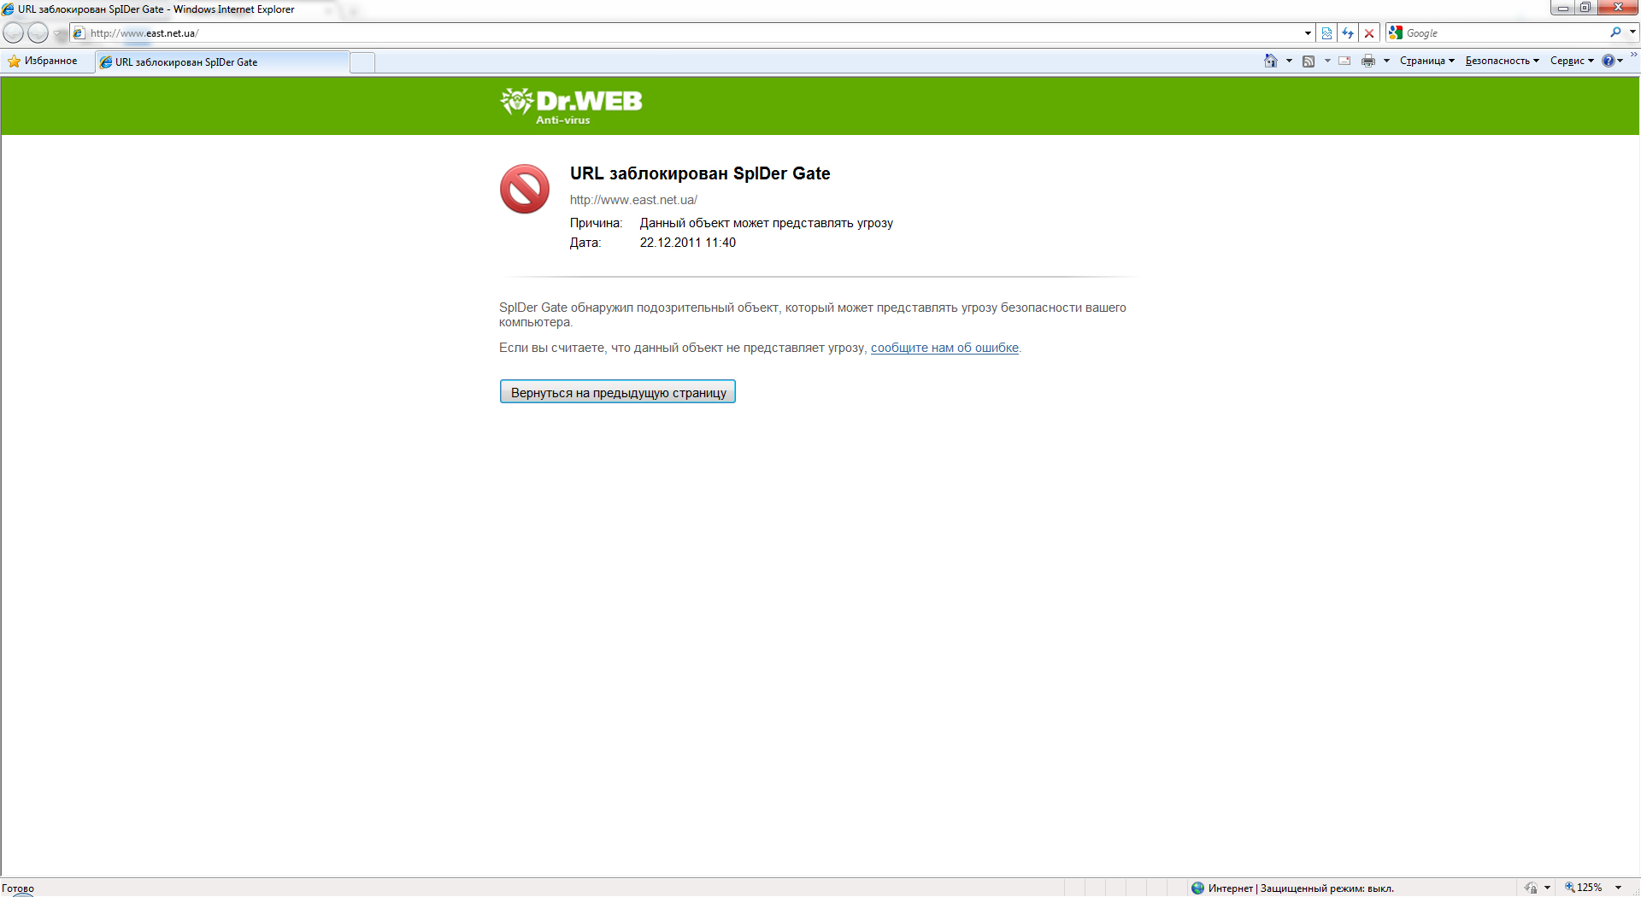This screenshot has height=897, width=1641.
Task: Click the Google search box
Action: click(1505, 33)
